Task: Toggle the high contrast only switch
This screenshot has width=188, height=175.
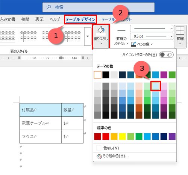Action: coord(166,55)
